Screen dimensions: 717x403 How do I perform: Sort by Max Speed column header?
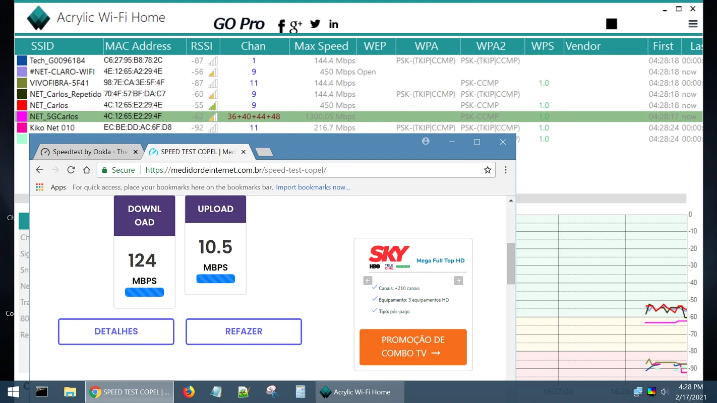(322, 46)
